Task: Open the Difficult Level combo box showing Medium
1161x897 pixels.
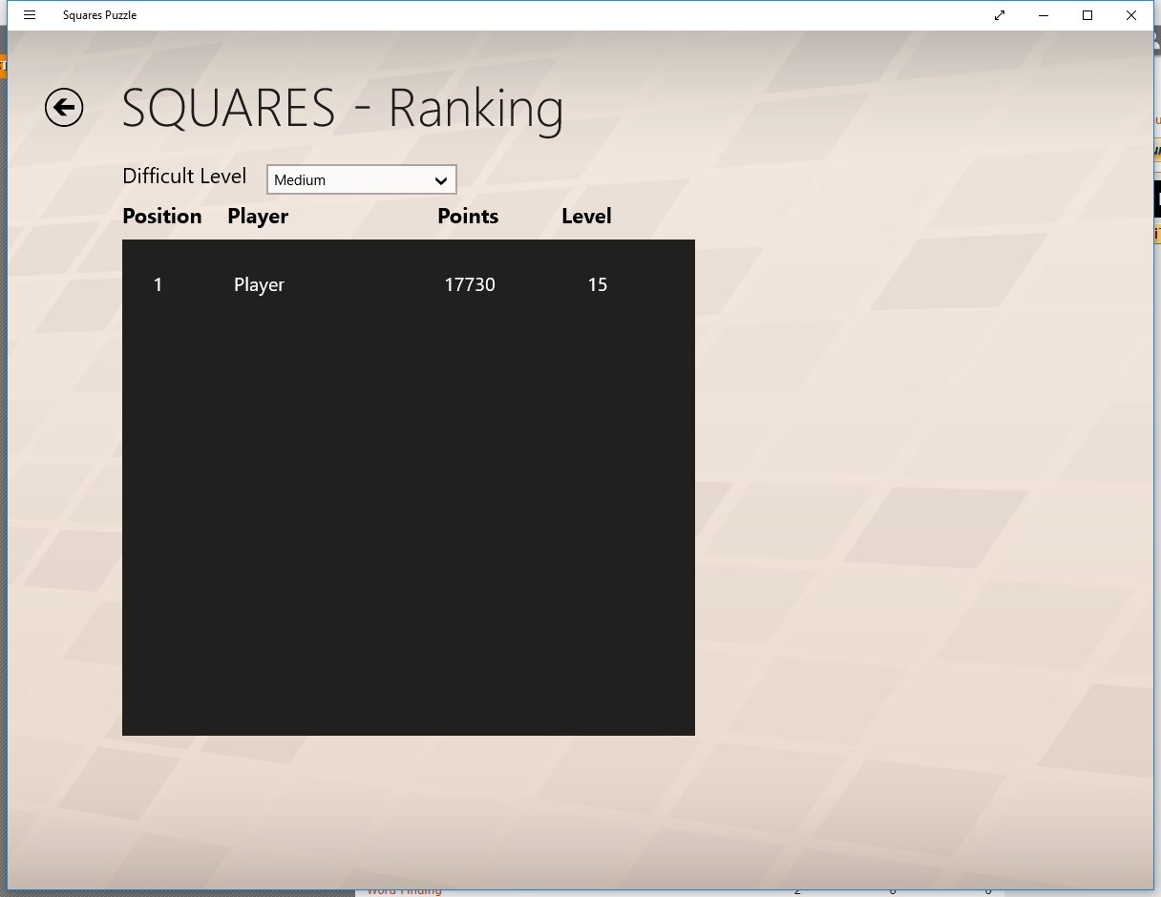Action: [349, 179]
